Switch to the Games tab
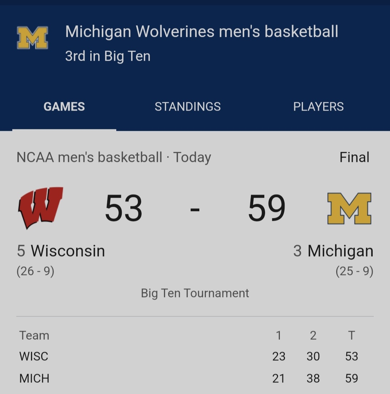The image size is (390, 394). pos(64,107)
